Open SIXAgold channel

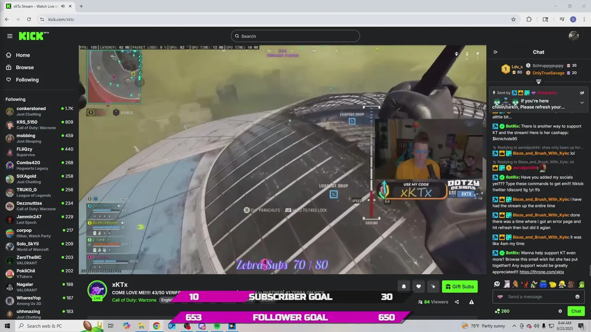point(39,179)
